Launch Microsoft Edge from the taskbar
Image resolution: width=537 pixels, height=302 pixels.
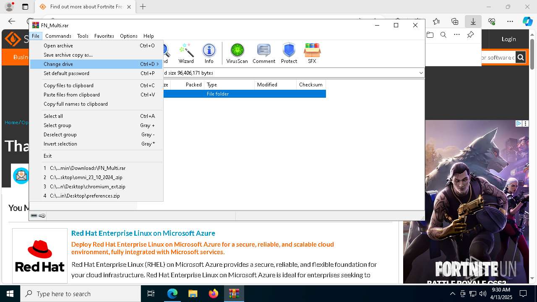click(172, 294)
